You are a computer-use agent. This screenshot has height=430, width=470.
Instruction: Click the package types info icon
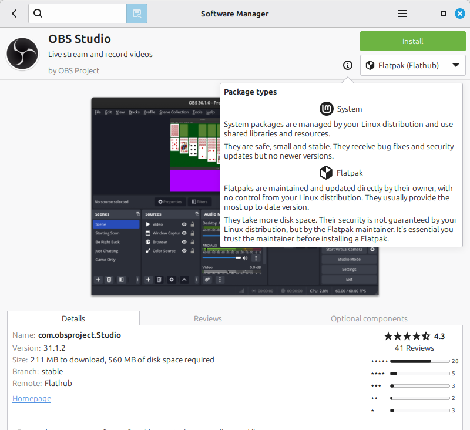point(348,65)
